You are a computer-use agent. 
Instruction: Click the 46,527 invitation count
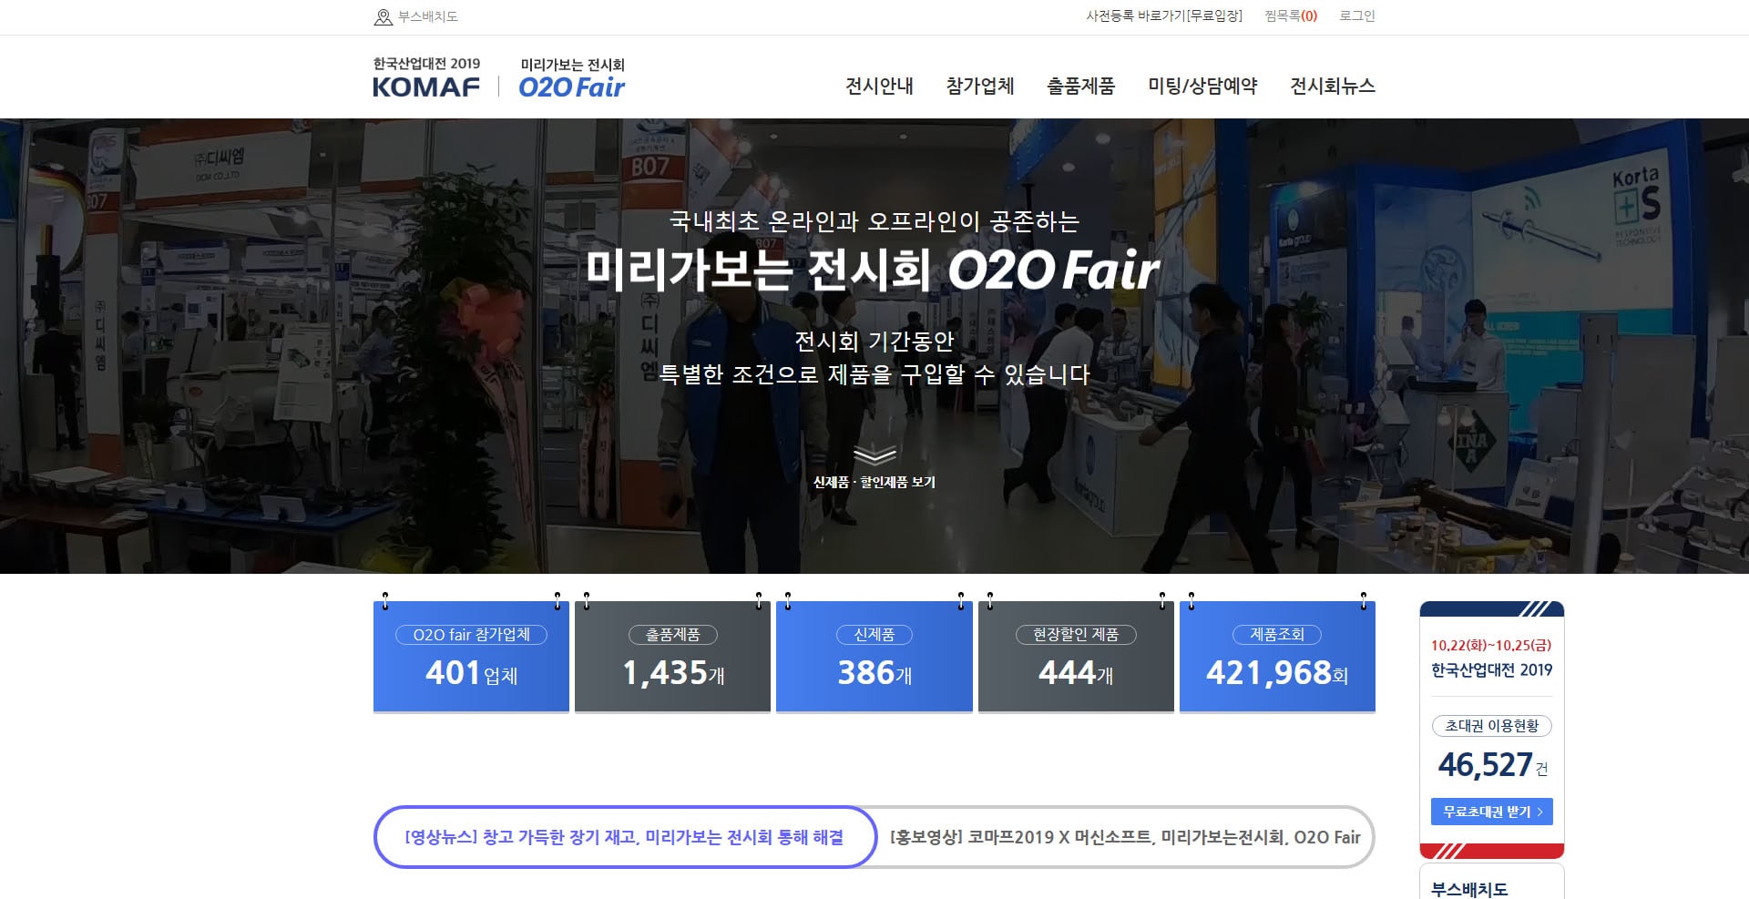[x=1486, y=764]
